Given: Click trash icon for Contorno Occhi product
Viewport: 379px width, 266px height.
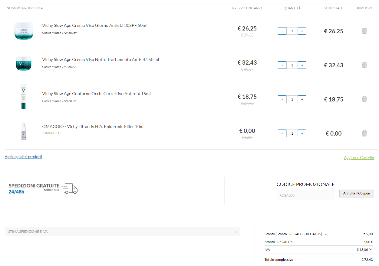Looking at the screenshot, I should 364,99.
